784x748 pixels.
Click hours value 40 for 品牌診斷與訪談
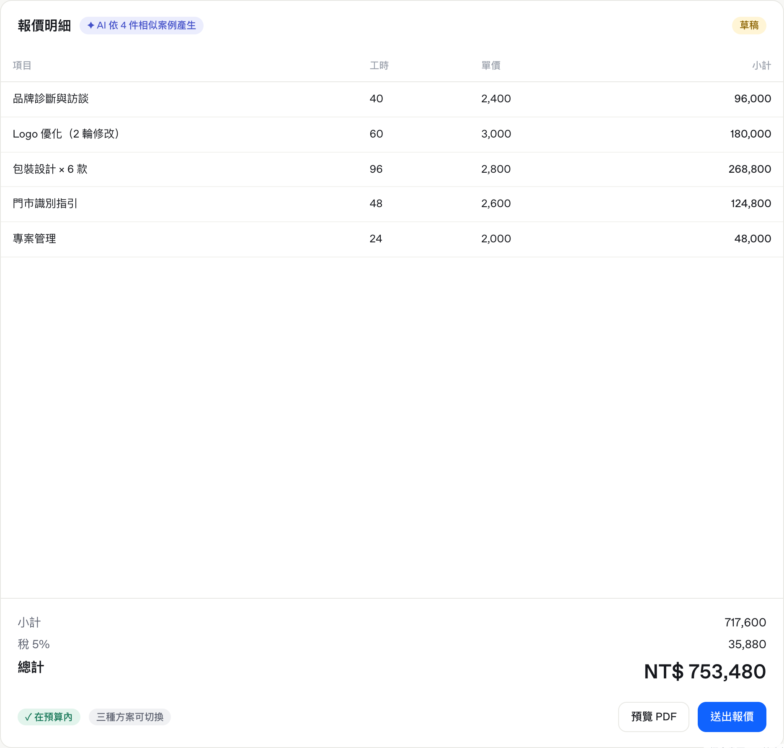click(376, 99)
